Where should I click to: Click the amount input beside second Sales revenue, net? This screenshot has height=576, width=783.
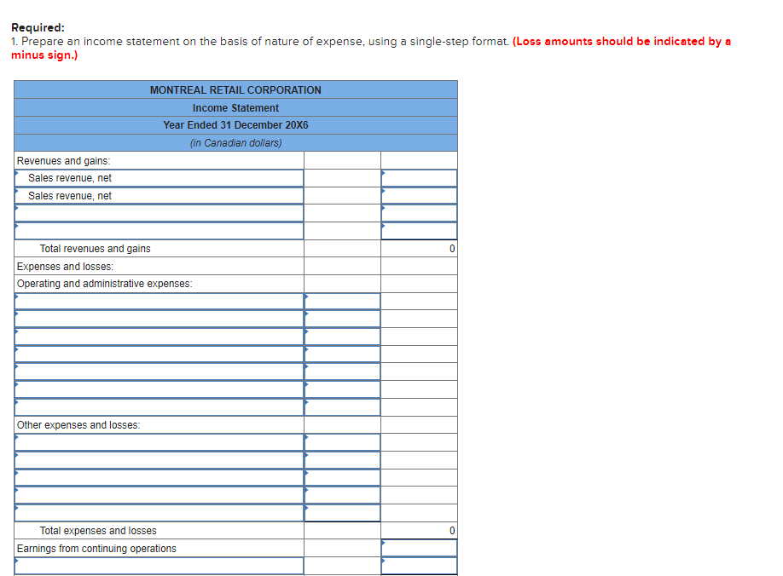[x=419, y=195]
